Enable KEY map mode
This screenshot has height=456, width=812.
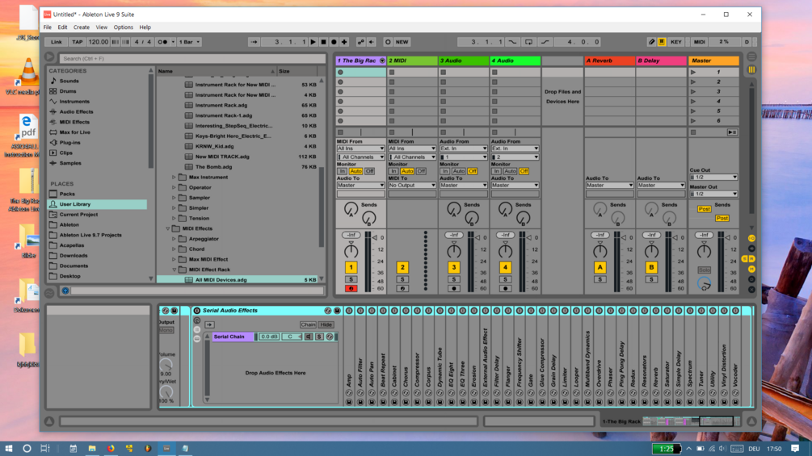pyautogui.click(x=675, y=42)
